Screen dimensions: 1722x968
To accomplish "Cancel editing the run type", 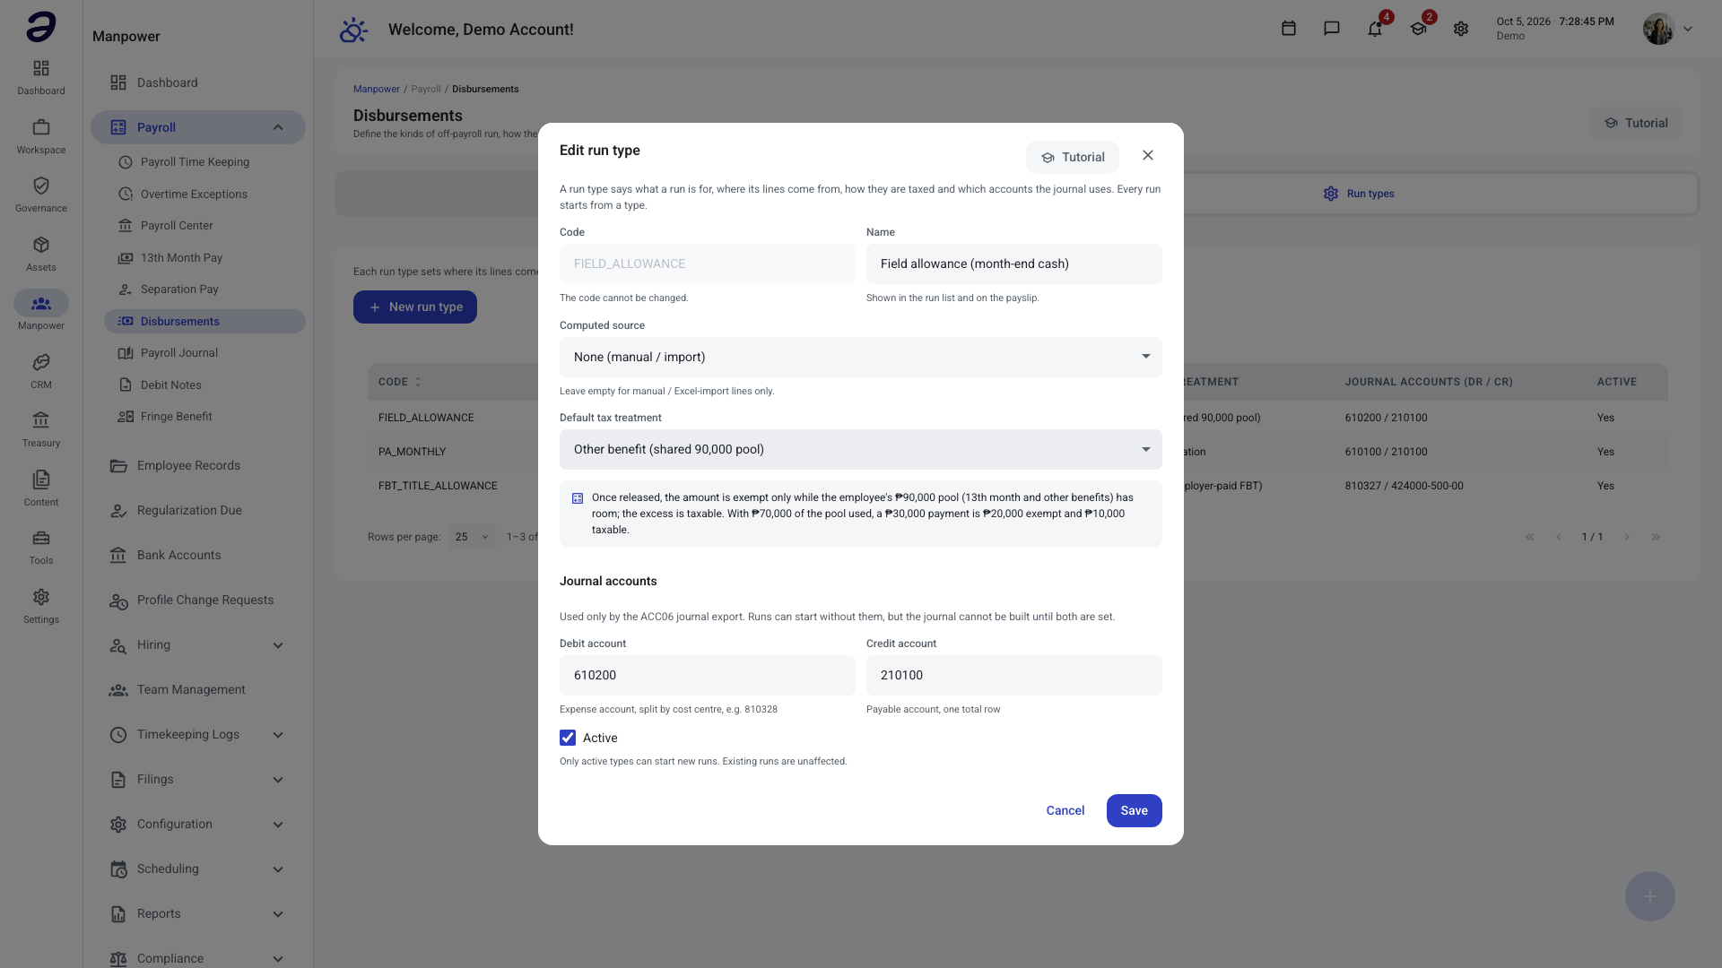I will 1065,810.
